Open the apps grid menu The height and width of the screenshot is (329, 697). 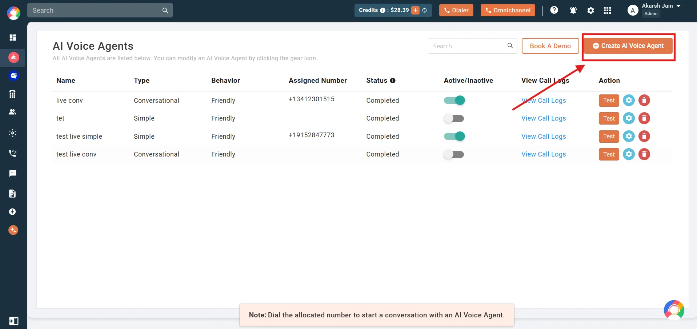point(608,10)
